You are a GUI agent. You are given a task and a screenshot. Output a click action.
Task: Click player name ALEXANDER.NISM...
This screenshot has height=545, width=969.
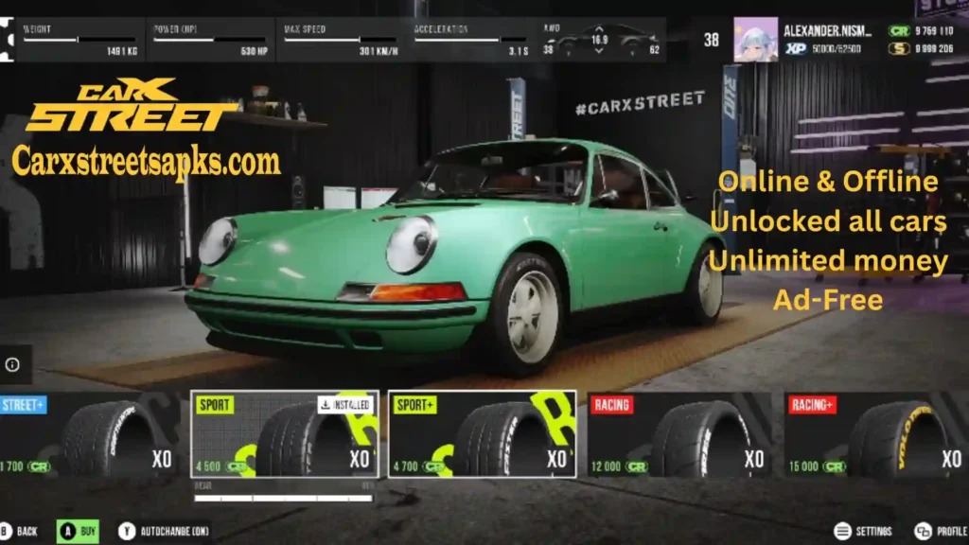pyautogui.click(x=827, y=31)
